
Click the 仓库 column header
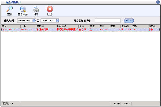point(83,26)
